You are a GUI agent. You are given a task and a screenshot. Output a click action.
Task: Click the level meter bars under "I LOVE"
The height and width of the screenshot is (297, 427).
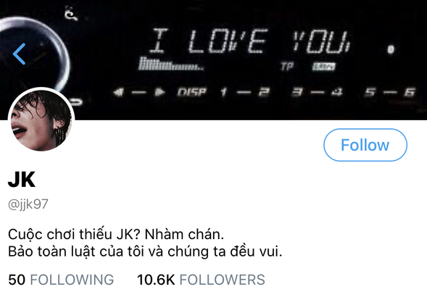[x=170, y=64]
